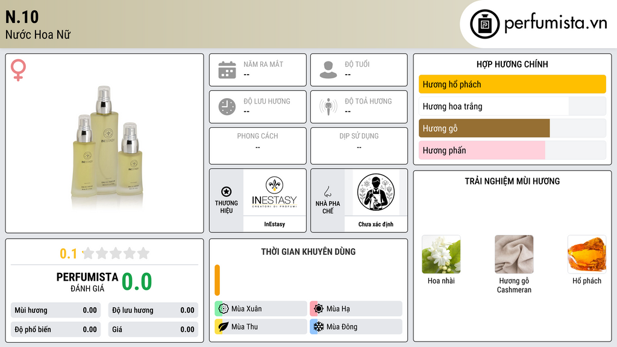Click the Mùa Đông snowflake icon

[319, 327]
